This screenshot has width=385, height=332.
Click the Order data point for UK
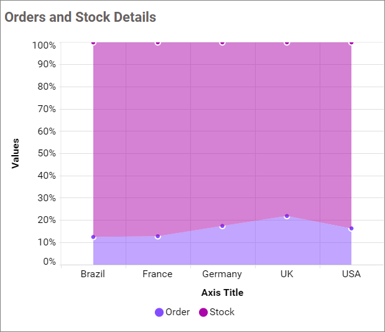point(287,216)
